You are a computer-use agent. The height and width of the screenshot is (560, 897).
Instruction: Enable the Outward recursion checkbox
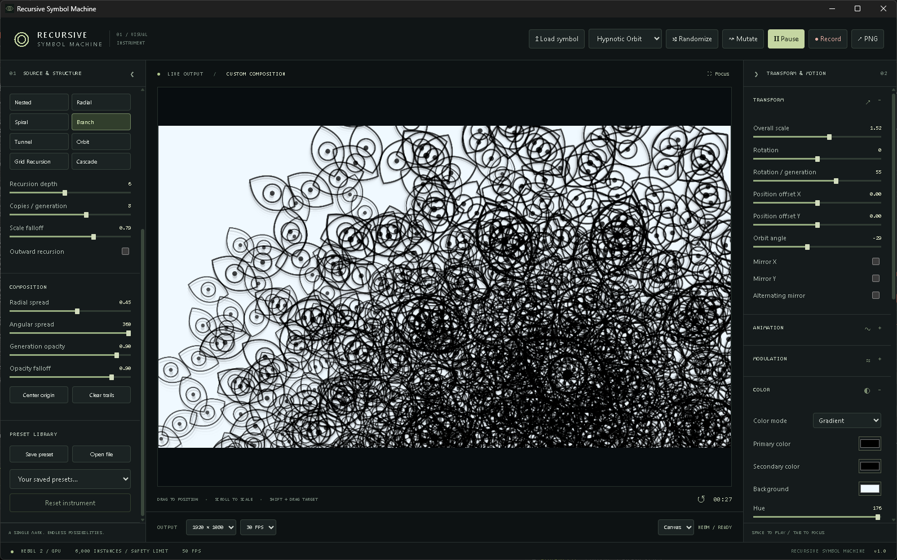click(x=125, y=252)
